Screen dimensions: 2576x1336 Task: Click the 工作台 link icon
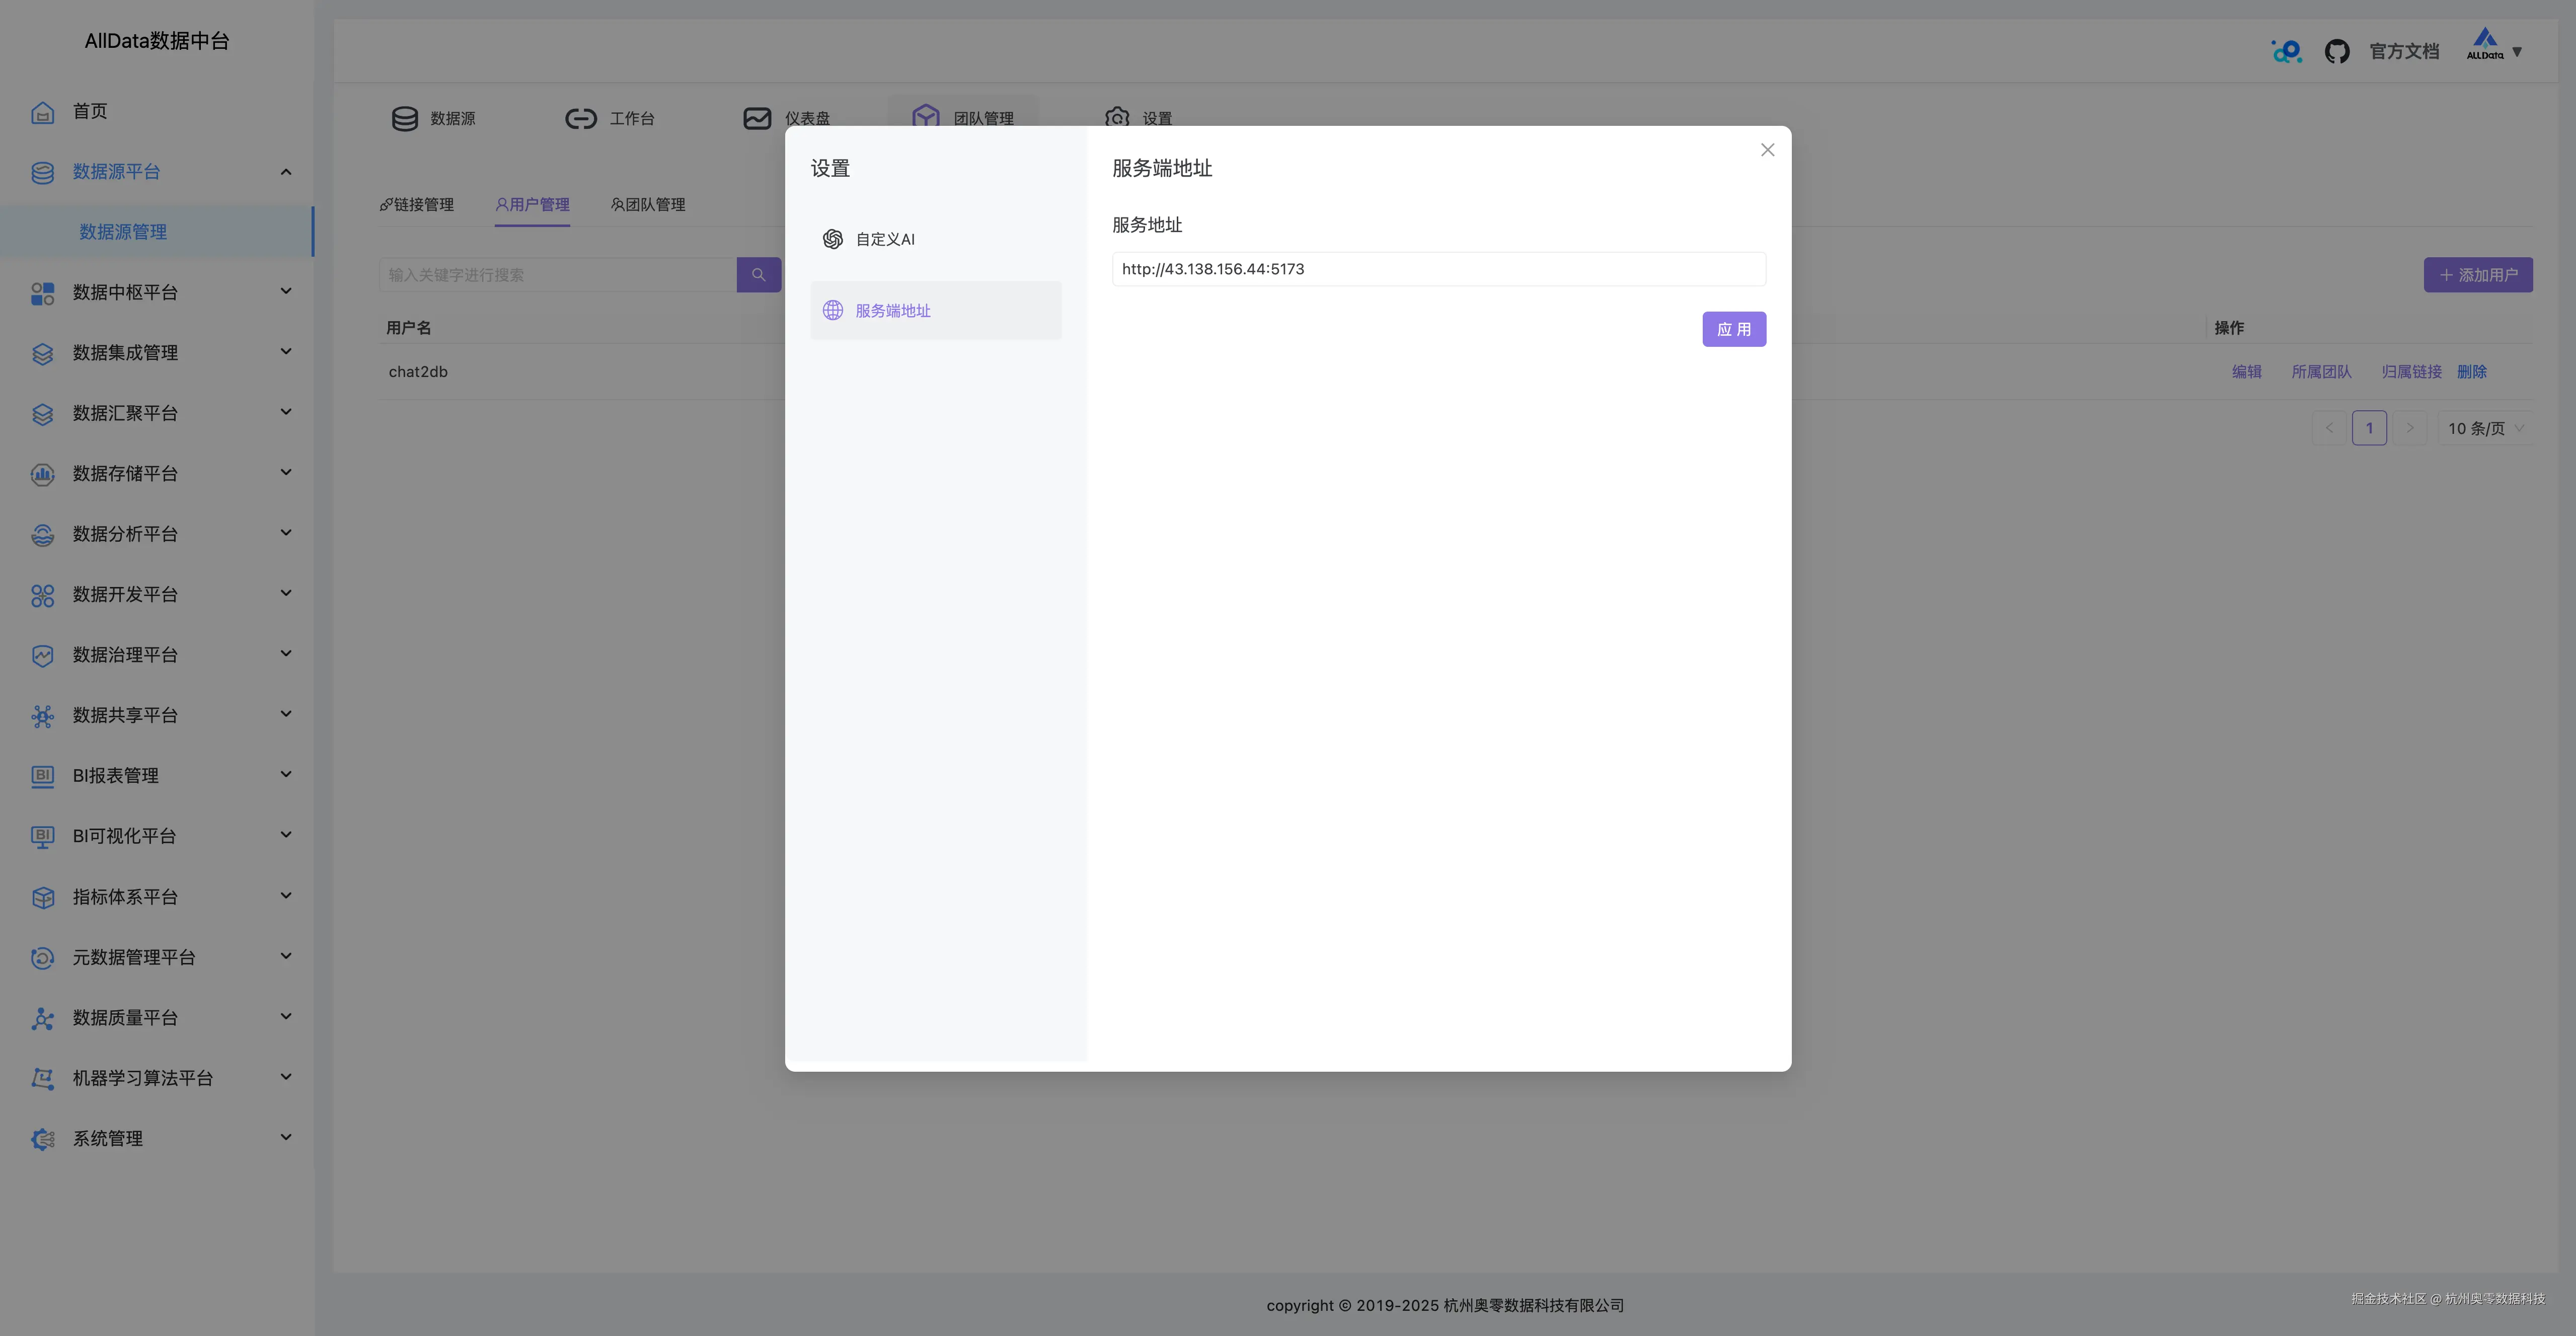[x=580, y=119]
